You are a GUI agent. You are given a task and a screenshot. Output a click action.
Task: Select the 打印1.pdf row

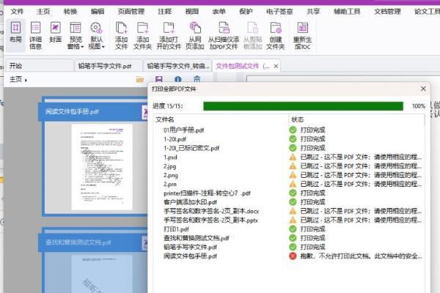[x=288, y=229]
